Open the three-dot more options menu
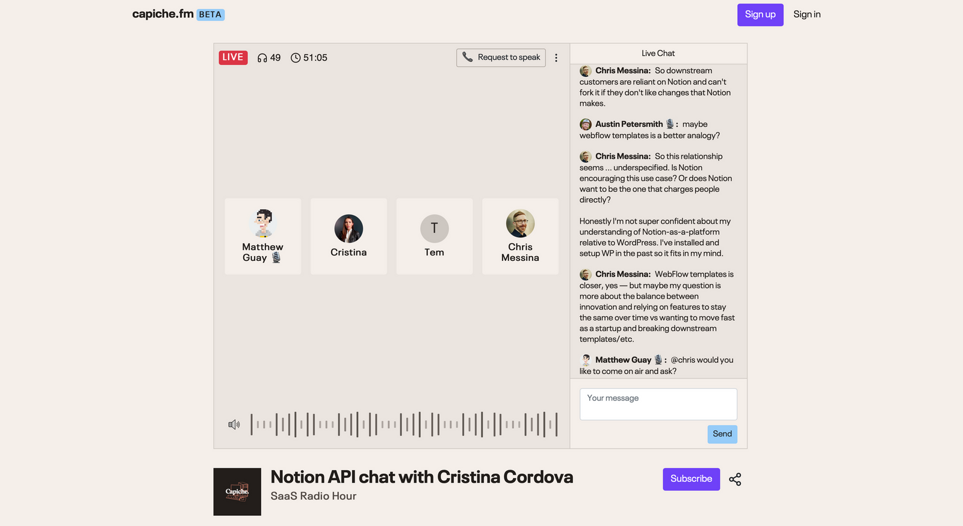 [x=556, y=58]
